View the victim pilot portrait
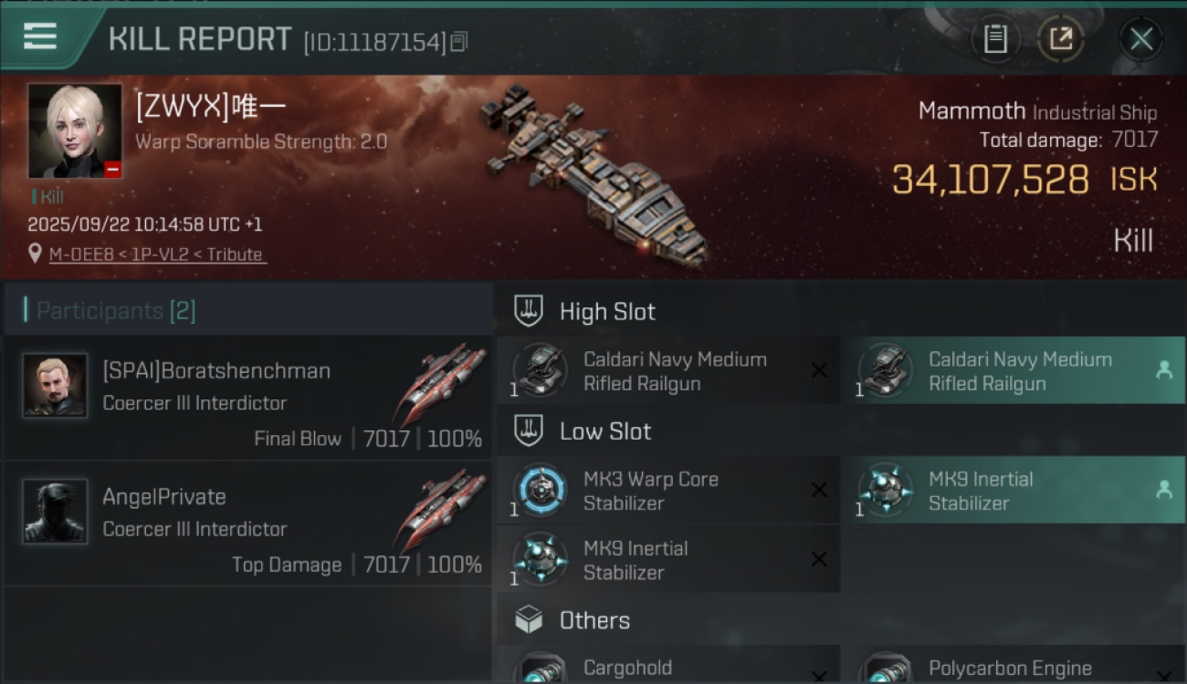 coord(75,130)
